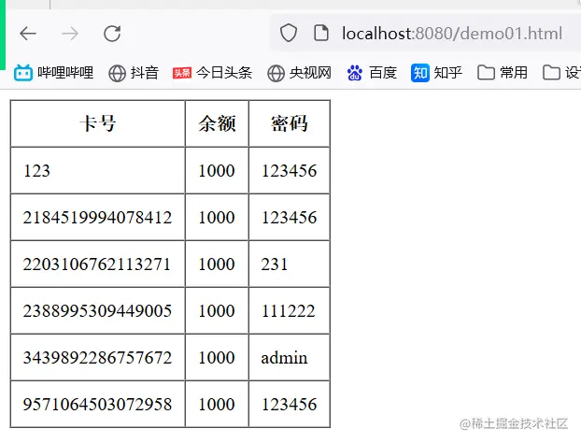This screenshot has height=443, width=581.
Task: Click balance 1000 in row 2184519994078412
Action: click(217, 217)
